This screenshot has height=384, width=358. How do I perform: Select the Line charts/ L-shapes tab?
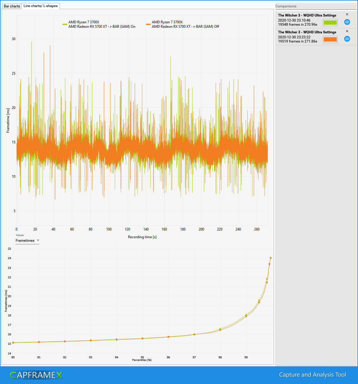point(40,6)
